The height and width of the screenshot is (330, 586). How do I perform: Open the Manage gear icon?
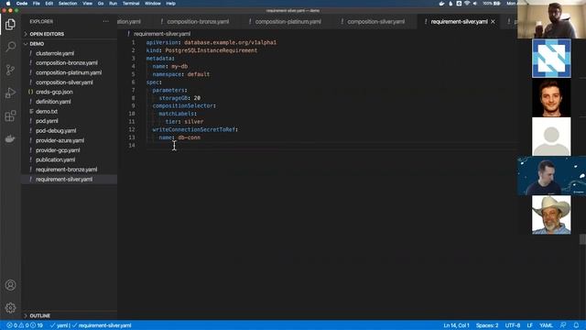(10, 308)
